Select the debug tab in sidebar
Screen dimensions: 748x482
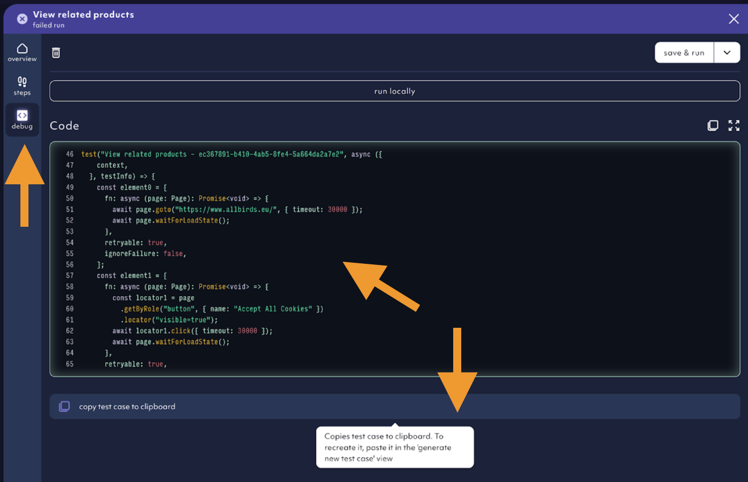(22, 119)
